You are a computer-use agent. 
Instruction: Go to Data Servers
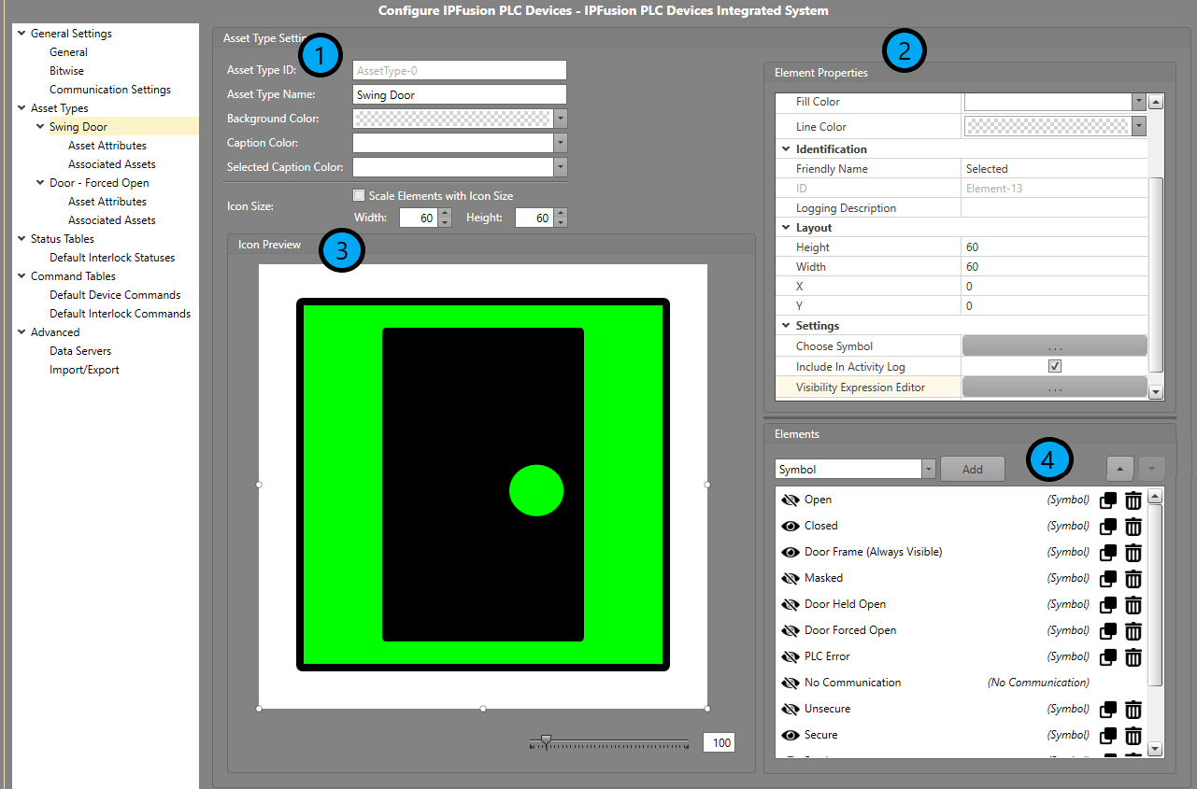80,351
